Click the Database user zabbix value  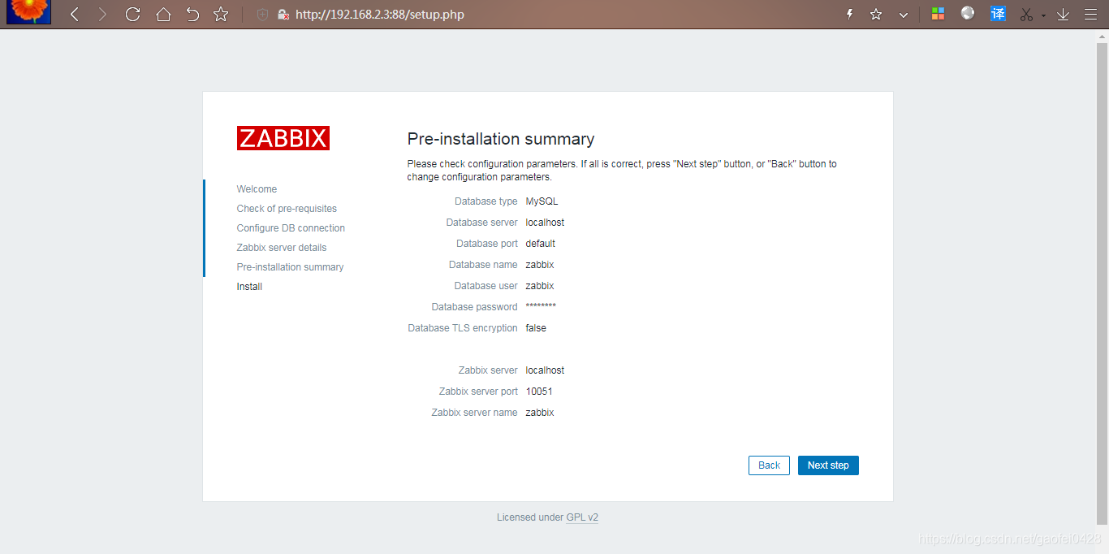click(x=540, y=286)
